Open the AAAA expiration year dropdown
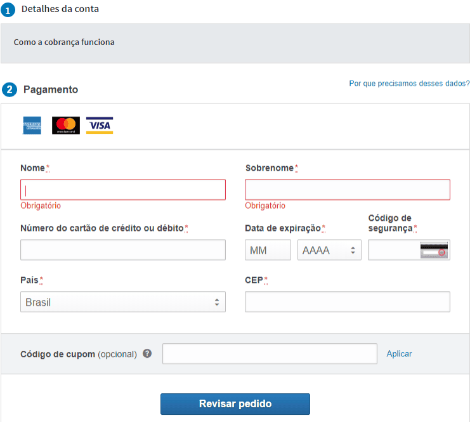Screen dimensions: 470x425 coord(329,250)
